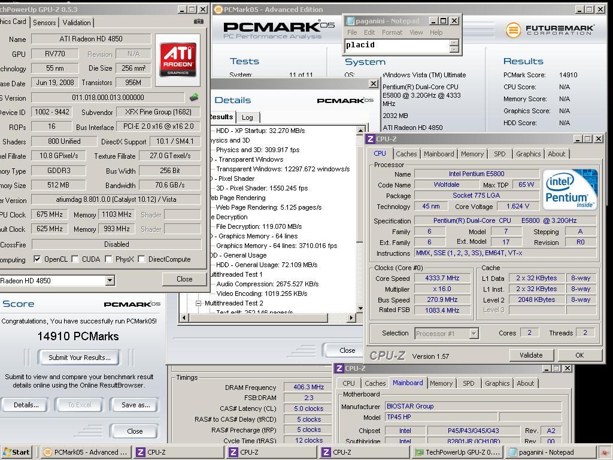Click the Windows Start button
Viewport: 613px width, 460px height.
point(17,452)
